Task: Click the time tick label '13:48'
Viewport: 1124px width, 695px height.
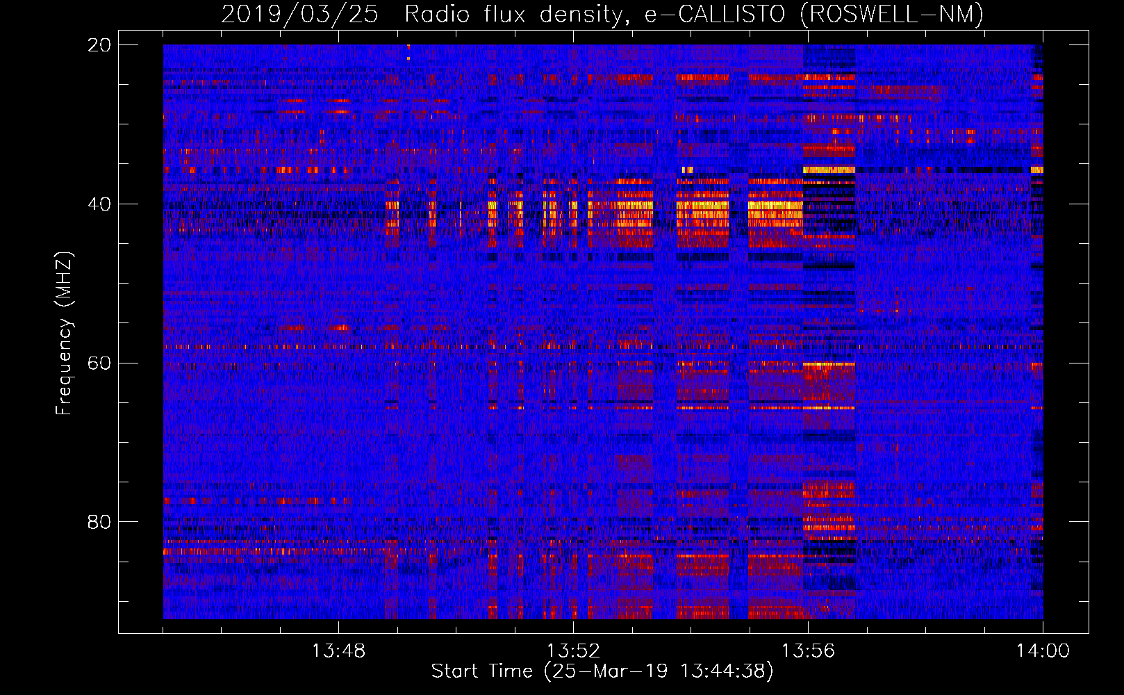Action: click(x=338, y=651)
